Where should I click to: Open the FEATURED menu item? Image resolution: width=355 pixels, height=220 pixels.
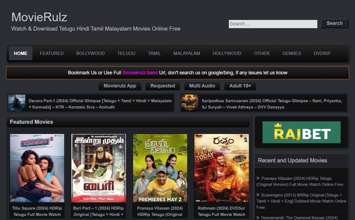[52, 53]
